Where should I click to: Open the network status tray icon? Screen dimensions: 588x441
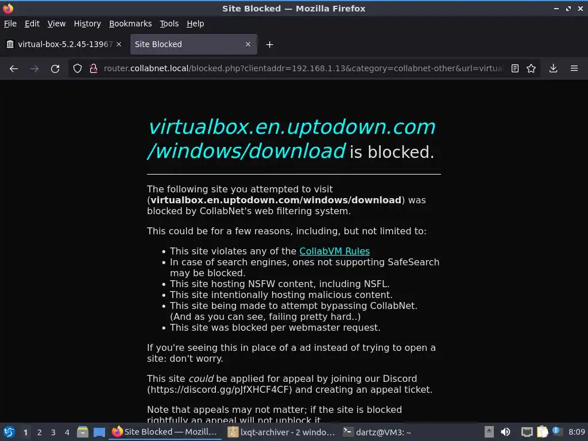(527, 432)
